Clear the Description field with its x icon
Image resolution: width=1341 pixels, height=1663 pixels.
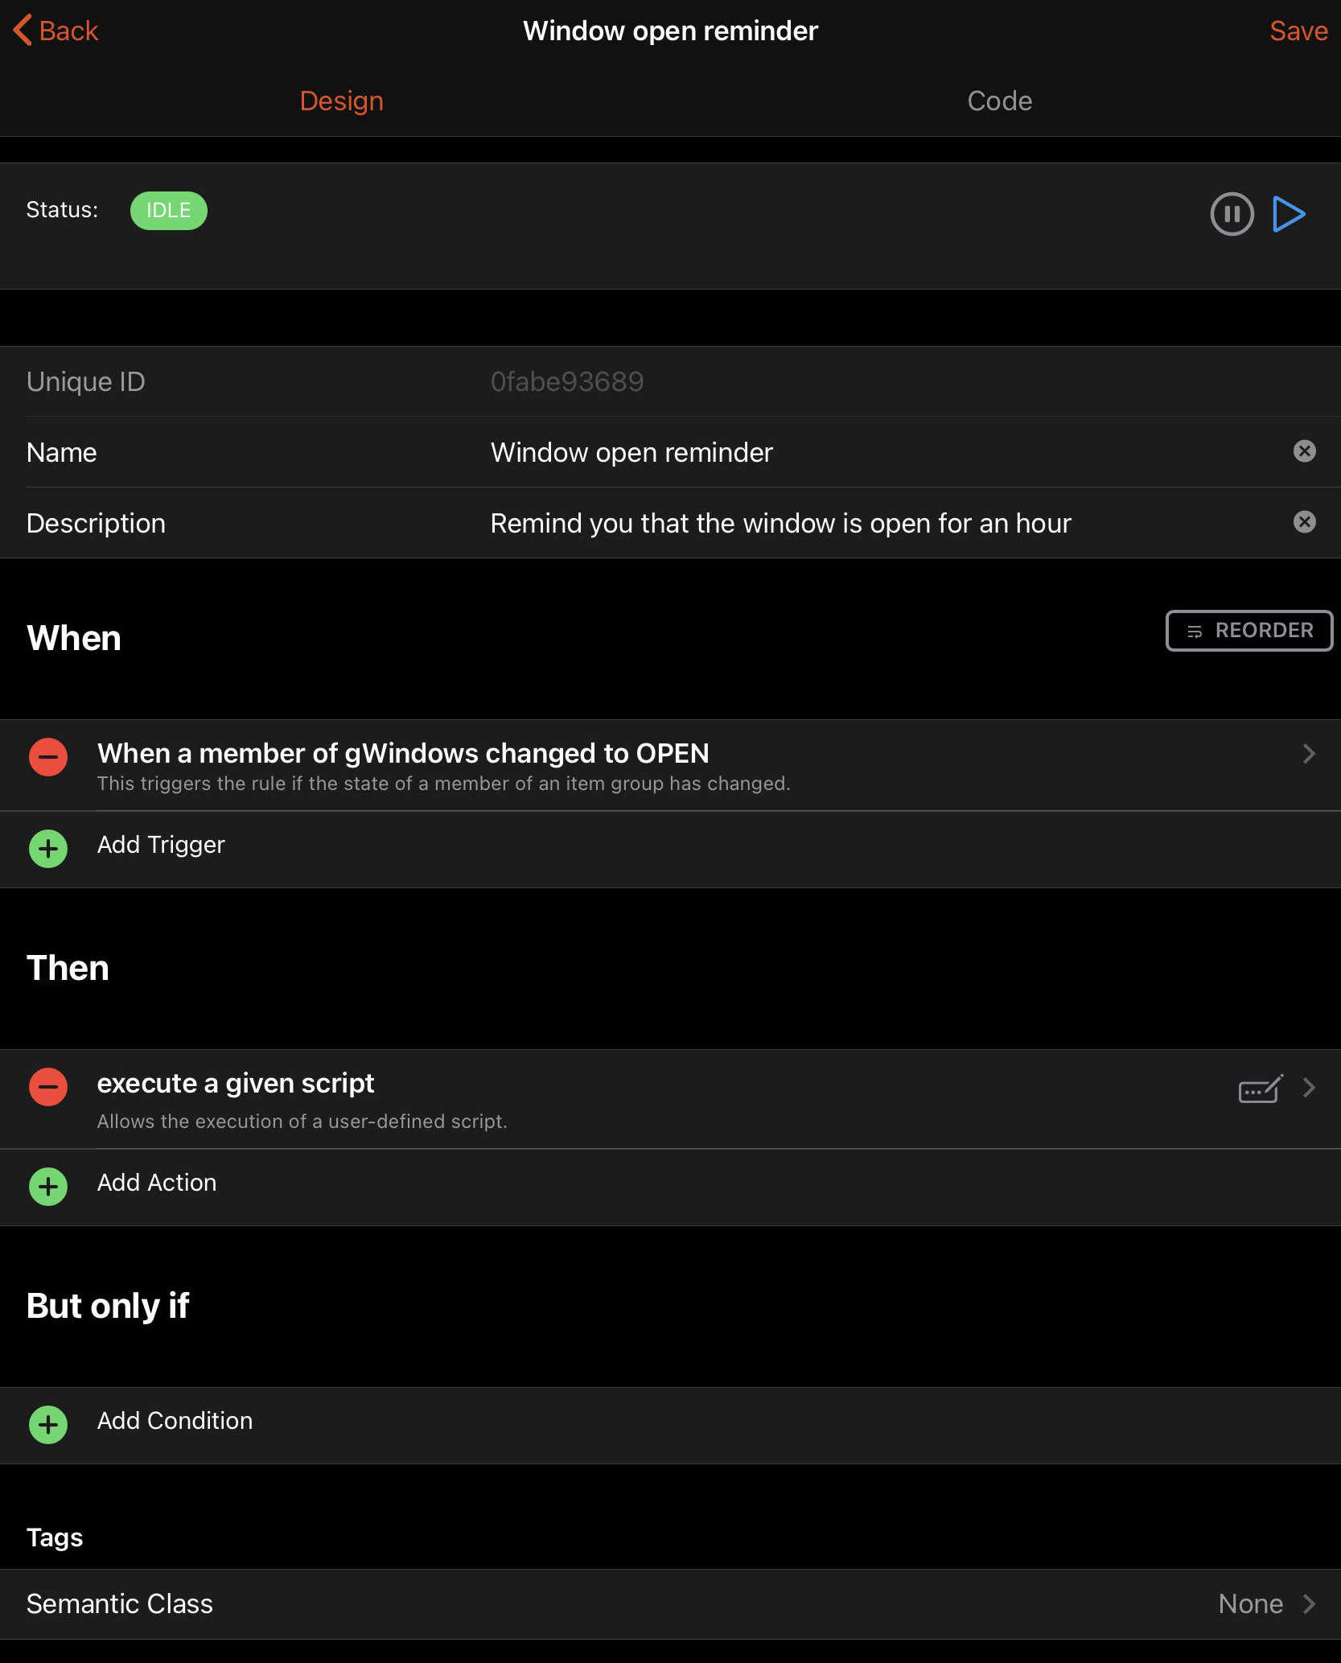pyautogui.click(x=1305, y=522)
